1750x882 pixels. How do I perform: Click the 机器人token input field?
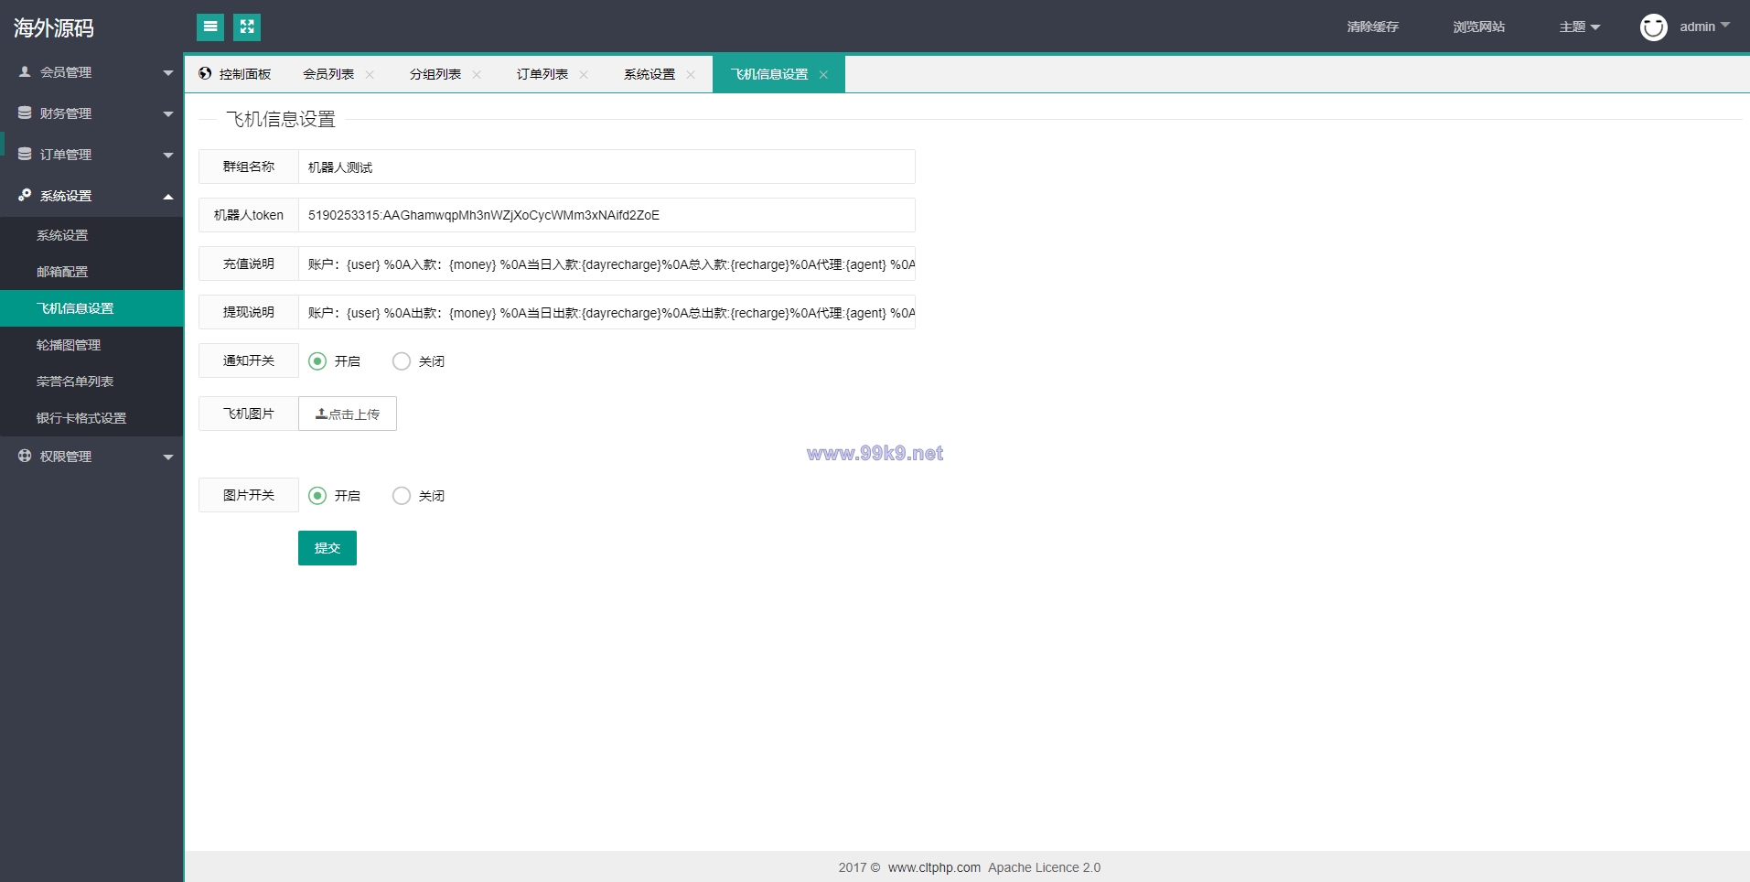pyautogui.click(x=607, y=215)
